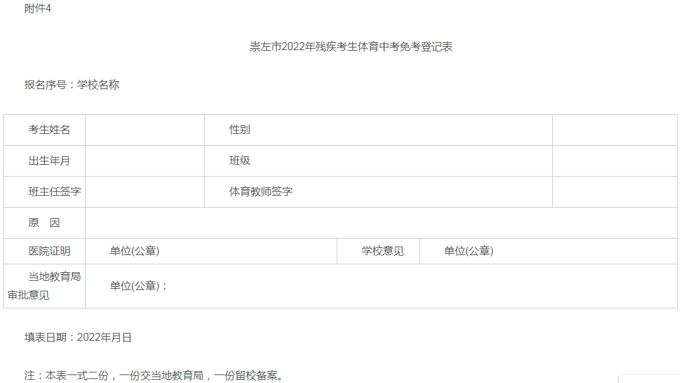This screenshot has width=680, height=383.
Task: Select the 出生年月 label cell
Action: (x=45, y=161)
